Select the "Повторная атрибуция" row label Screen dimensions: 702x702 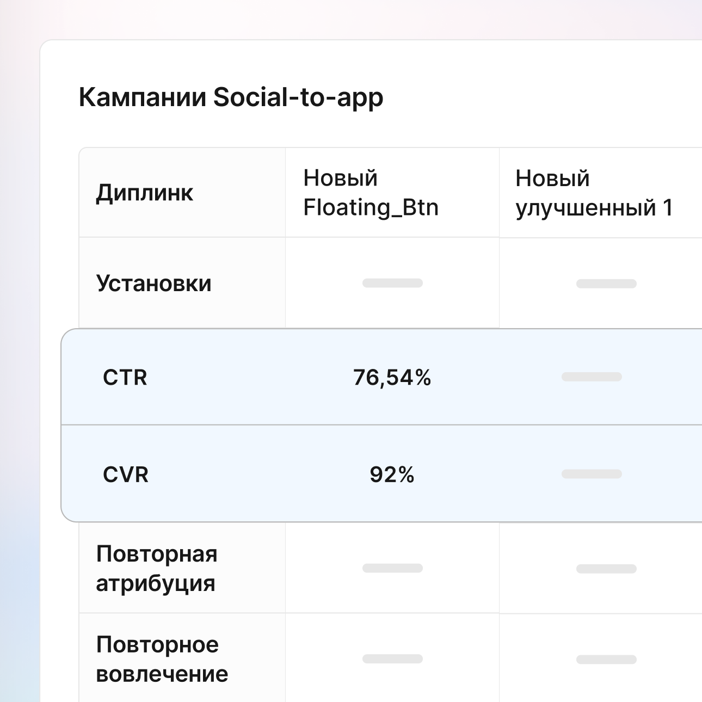(156, 568)
